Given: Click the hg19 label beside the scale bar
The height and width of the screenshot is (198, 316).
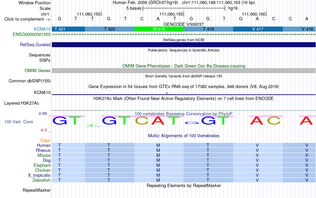Looking at the screenshot, I should (x=233, y=8).
